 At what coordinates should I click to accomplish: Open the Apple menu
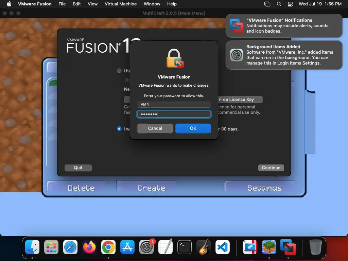pos(9,4)
